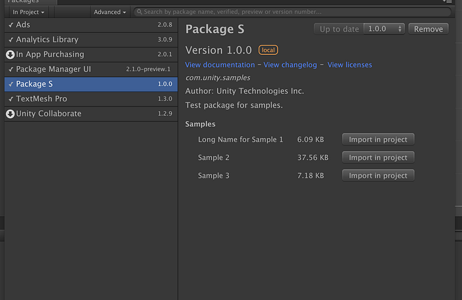Click the Up to date button
Screen dimensions: 462x300
tap(339, 29)
